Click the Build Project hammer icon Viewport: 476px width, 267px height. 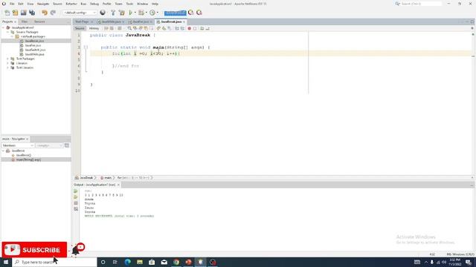113,13
